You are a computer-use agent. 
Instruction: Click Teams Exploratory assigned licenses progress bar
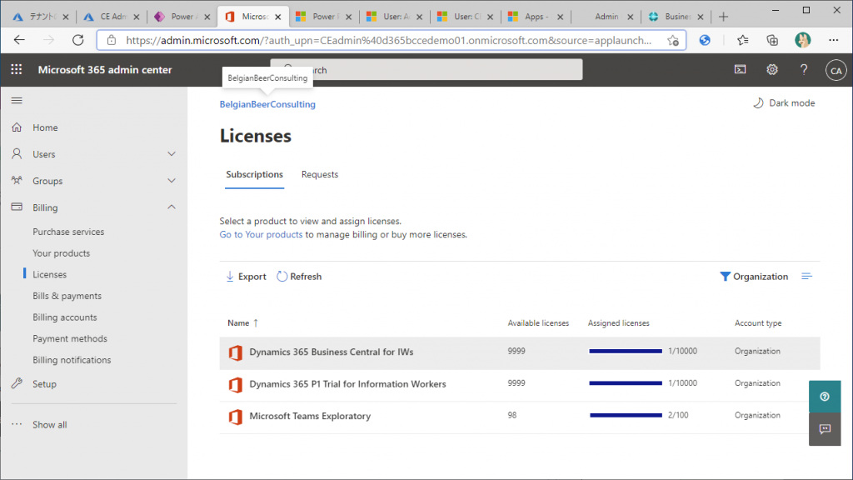tap(626, 416)
